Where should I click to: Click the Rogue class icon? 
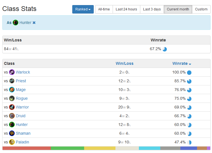[12, 98]
